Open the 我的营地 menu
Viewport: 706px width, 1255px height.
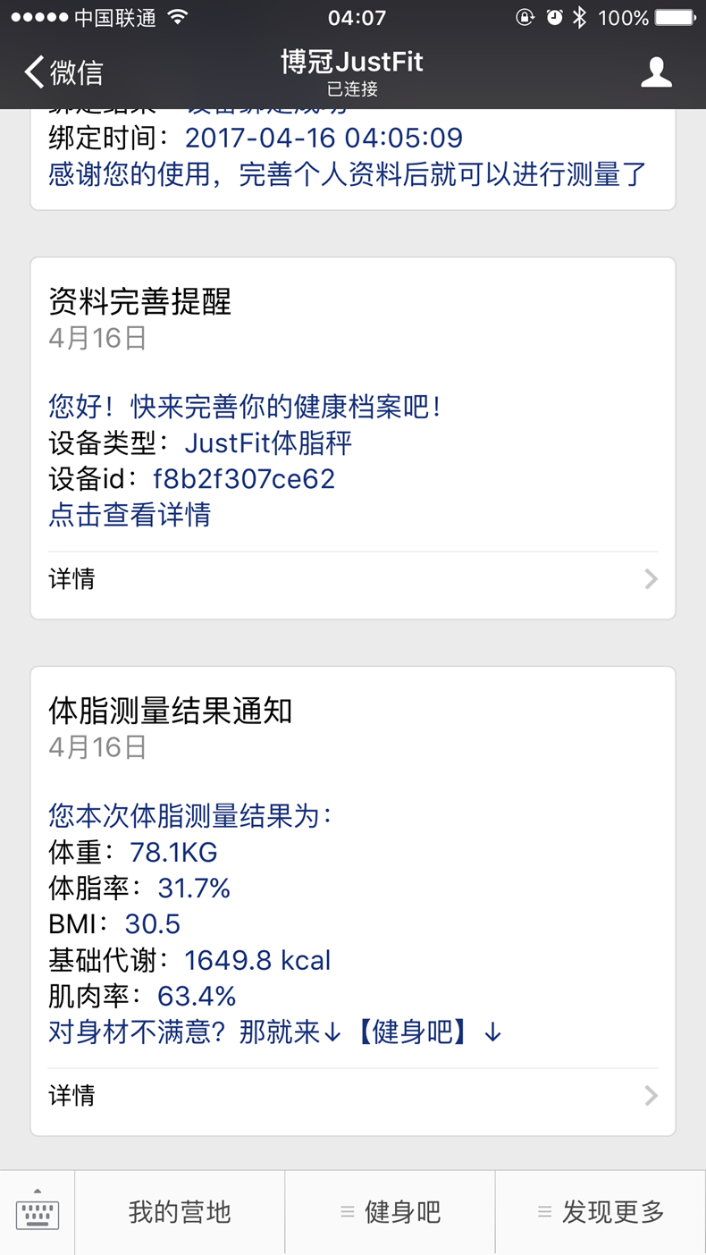[x=180, y=1213]
